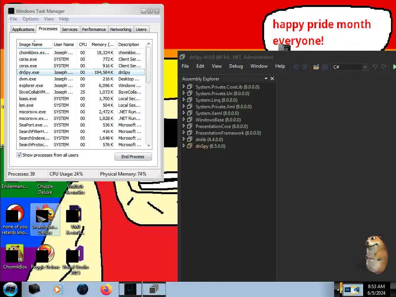
Task: Switch to the Performance tab
Action: 94,29
